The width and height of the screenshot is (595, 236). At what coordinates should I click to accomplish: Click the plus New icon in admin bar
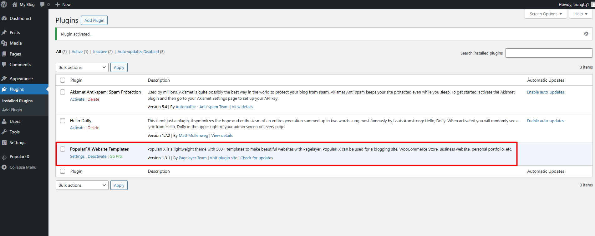(x=58, y=5)
